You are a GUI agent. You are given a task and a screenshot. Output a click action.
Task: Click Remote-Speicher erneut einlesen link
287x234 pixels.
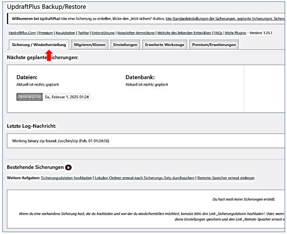pos(225,178)
